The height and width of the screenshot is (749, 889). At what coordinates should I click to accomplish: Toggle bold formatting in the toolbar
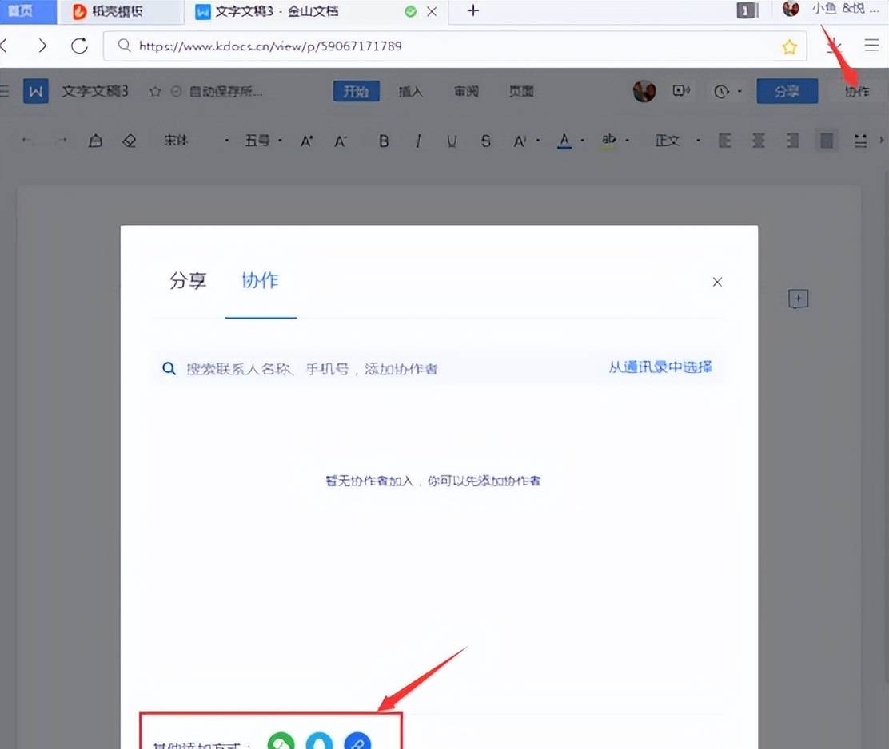pos(383,140)
